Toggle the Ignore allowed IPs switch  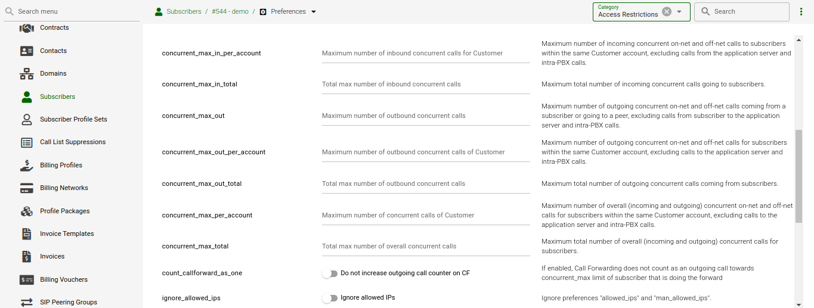click(x=330, y=298)
